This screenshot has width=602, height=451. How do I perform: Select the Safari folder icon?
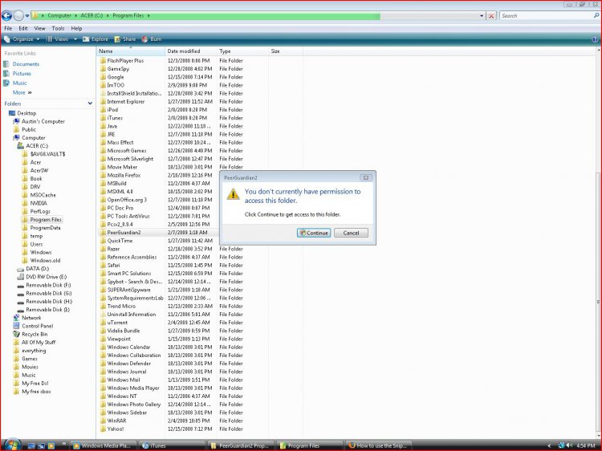click(x=103, y=266)
